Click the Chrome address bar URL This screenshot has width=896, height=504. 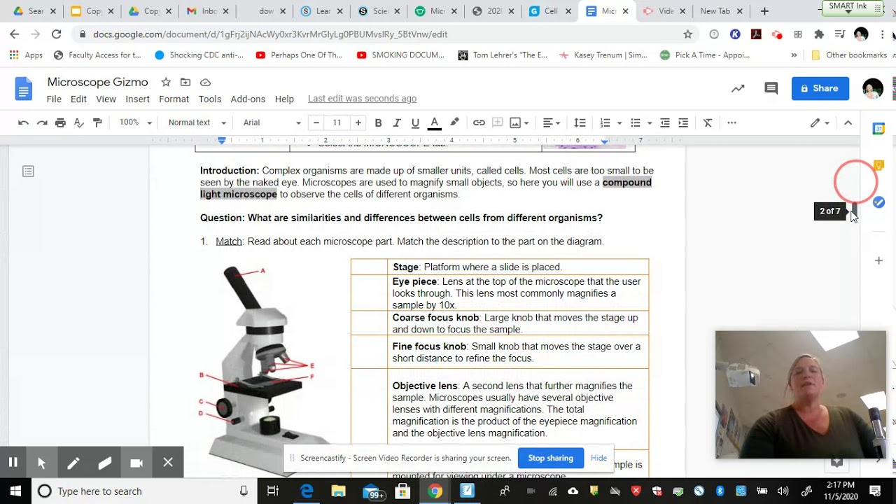270,34
